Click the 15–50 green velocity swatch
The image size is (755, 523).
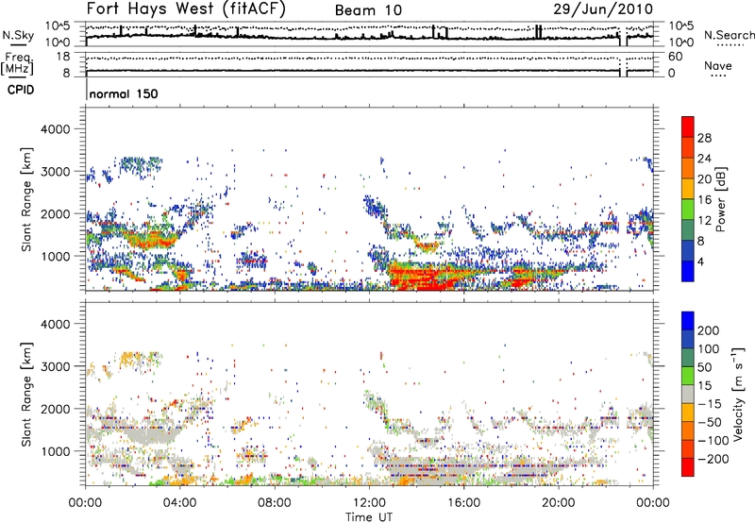(x=688, y=376)
